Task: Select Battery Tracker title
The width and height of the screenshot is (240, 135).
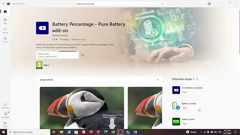Action: tap(189, 104)
